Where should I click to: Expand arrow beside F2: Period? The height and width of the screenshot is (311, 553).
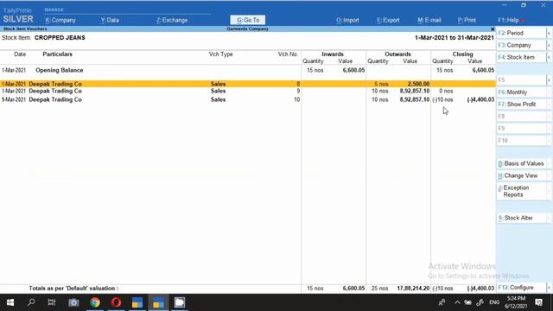tap(549, 33)
